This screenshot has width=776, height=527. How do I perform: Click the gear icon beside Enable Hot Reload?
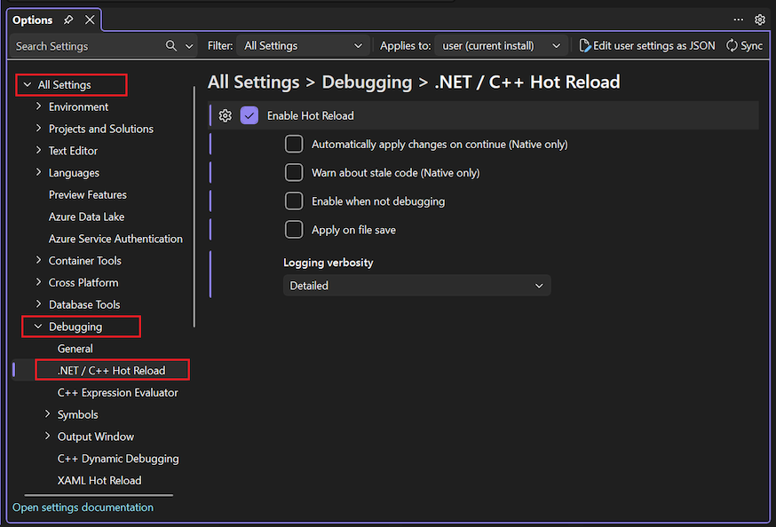pyautogui.click(x=225, y=115)
